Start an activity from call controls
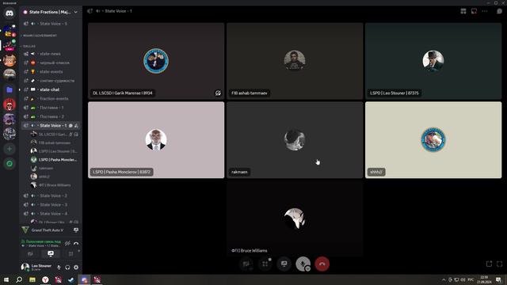Viewport: 507px width, 285px height. point(265,264)
